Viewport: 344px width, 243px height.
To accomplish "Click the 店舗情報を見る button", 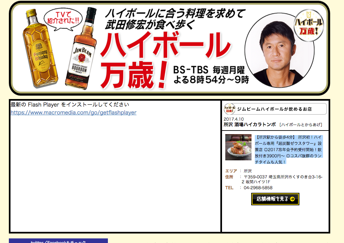I will click(275, 199).
